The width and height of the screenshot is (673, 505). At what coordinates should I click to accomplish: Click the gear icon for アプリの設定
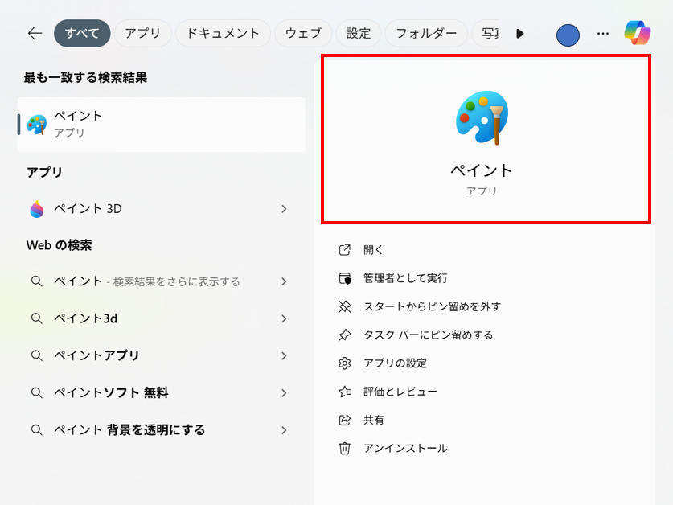click(x=345, y=363)
